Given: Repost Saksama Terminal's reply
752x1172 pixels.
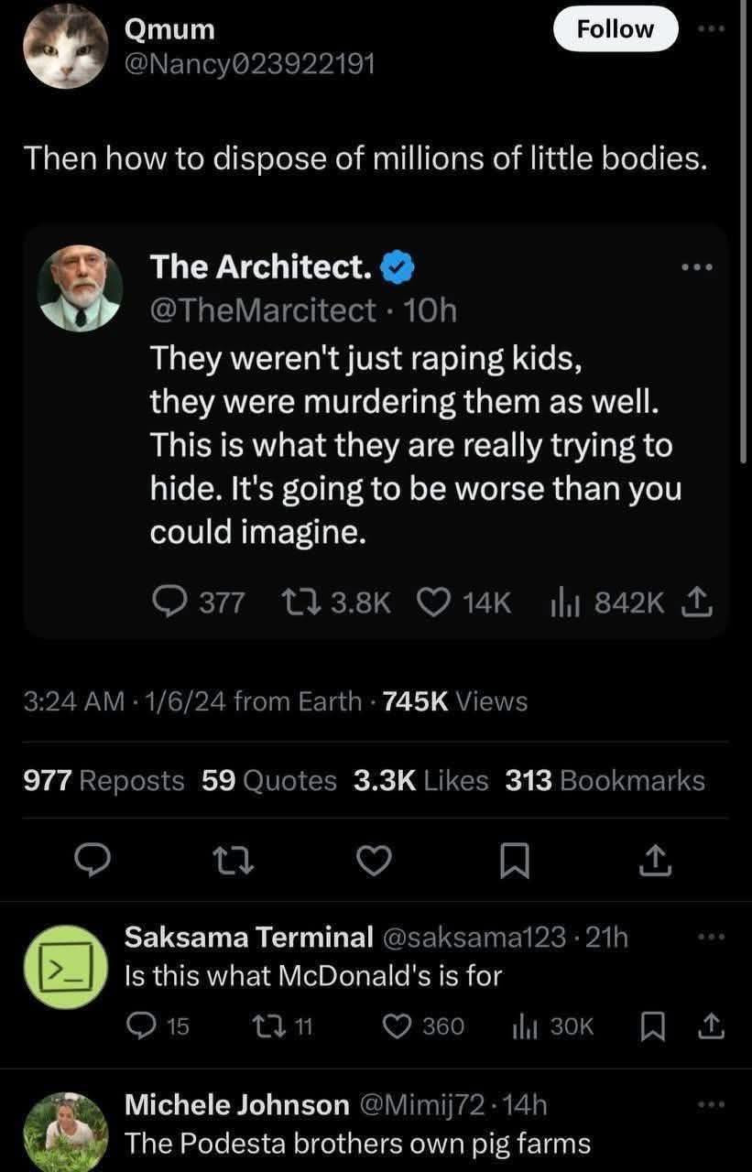Looking at the screenshot, I should pyautogui.click(x=271, y=1026).
